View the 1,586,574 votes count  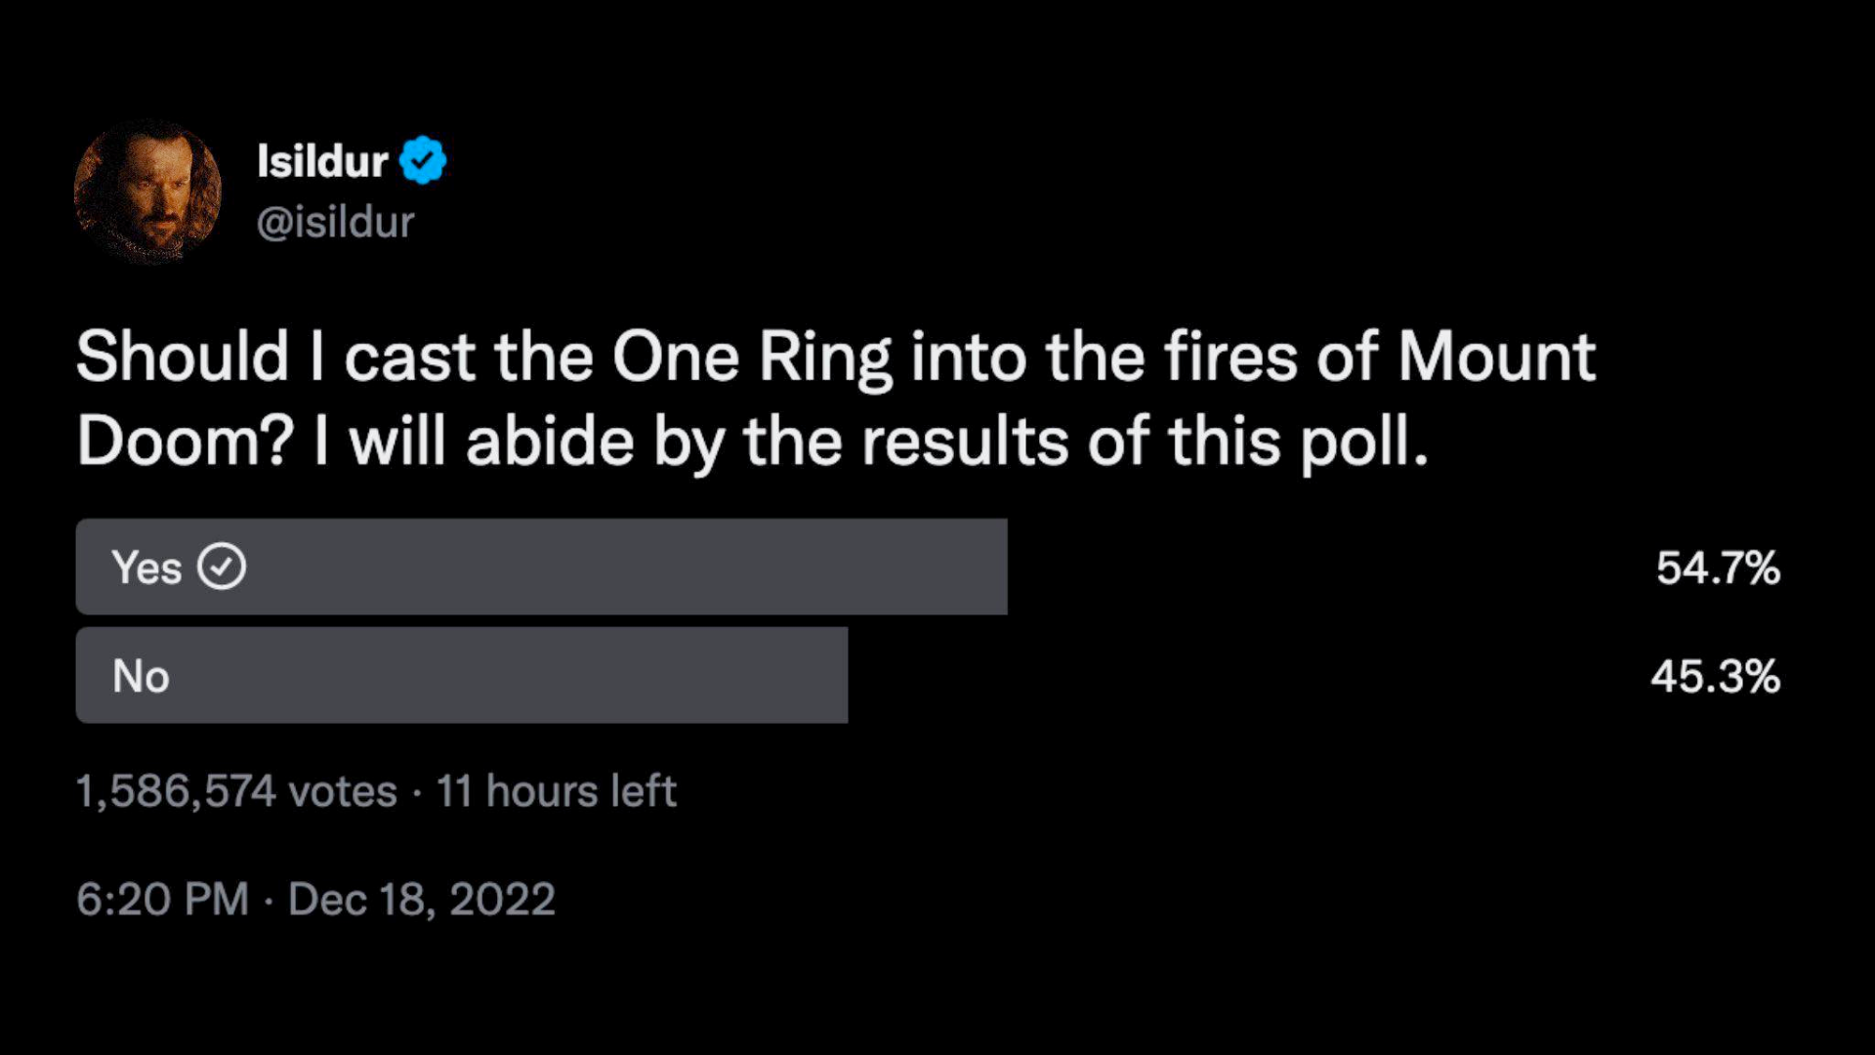click(236, 791)
